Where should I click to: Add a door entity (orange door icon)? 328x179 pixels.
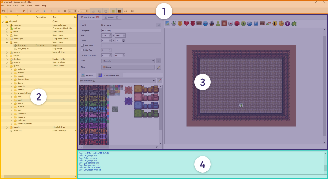275,24
